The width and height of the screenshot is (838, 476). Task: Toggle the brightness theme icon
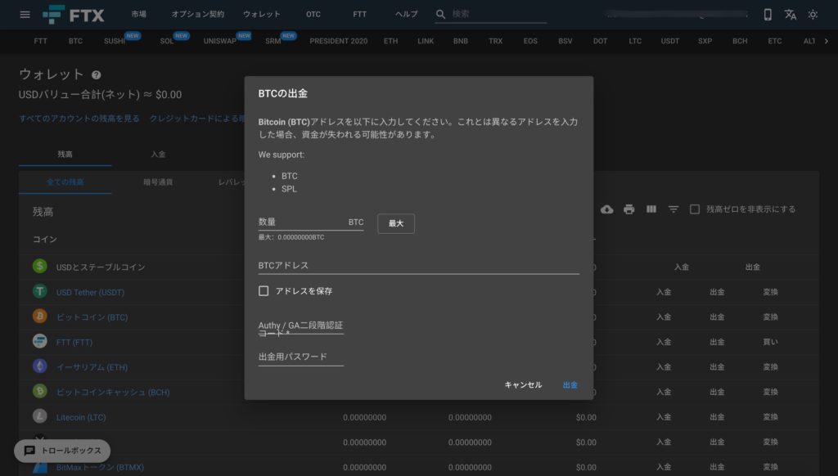[x=813, y=15]
